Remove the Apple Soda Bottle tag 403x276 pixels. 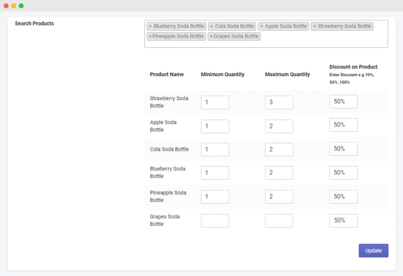point(262,26)
